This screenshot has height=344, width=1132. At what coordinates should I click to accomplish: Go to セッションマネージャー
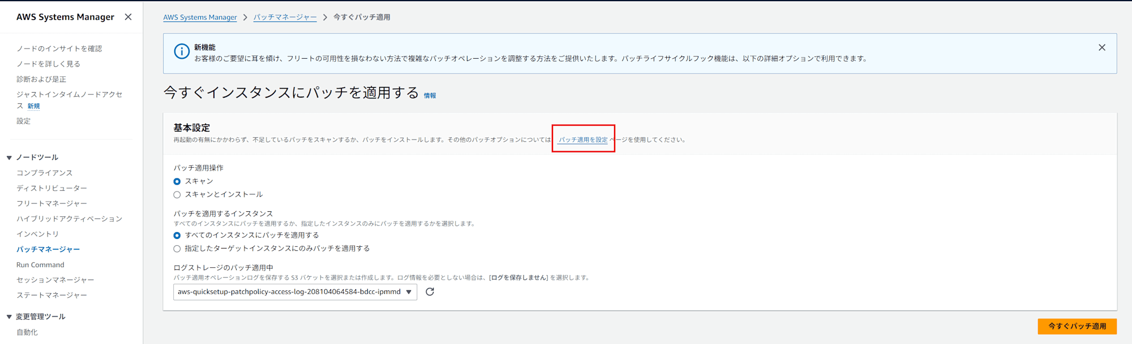55,280
